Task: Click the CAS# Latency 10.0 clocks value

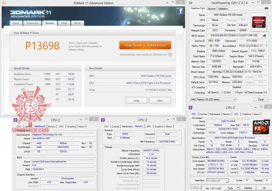Action: click(x=151, y=158)
